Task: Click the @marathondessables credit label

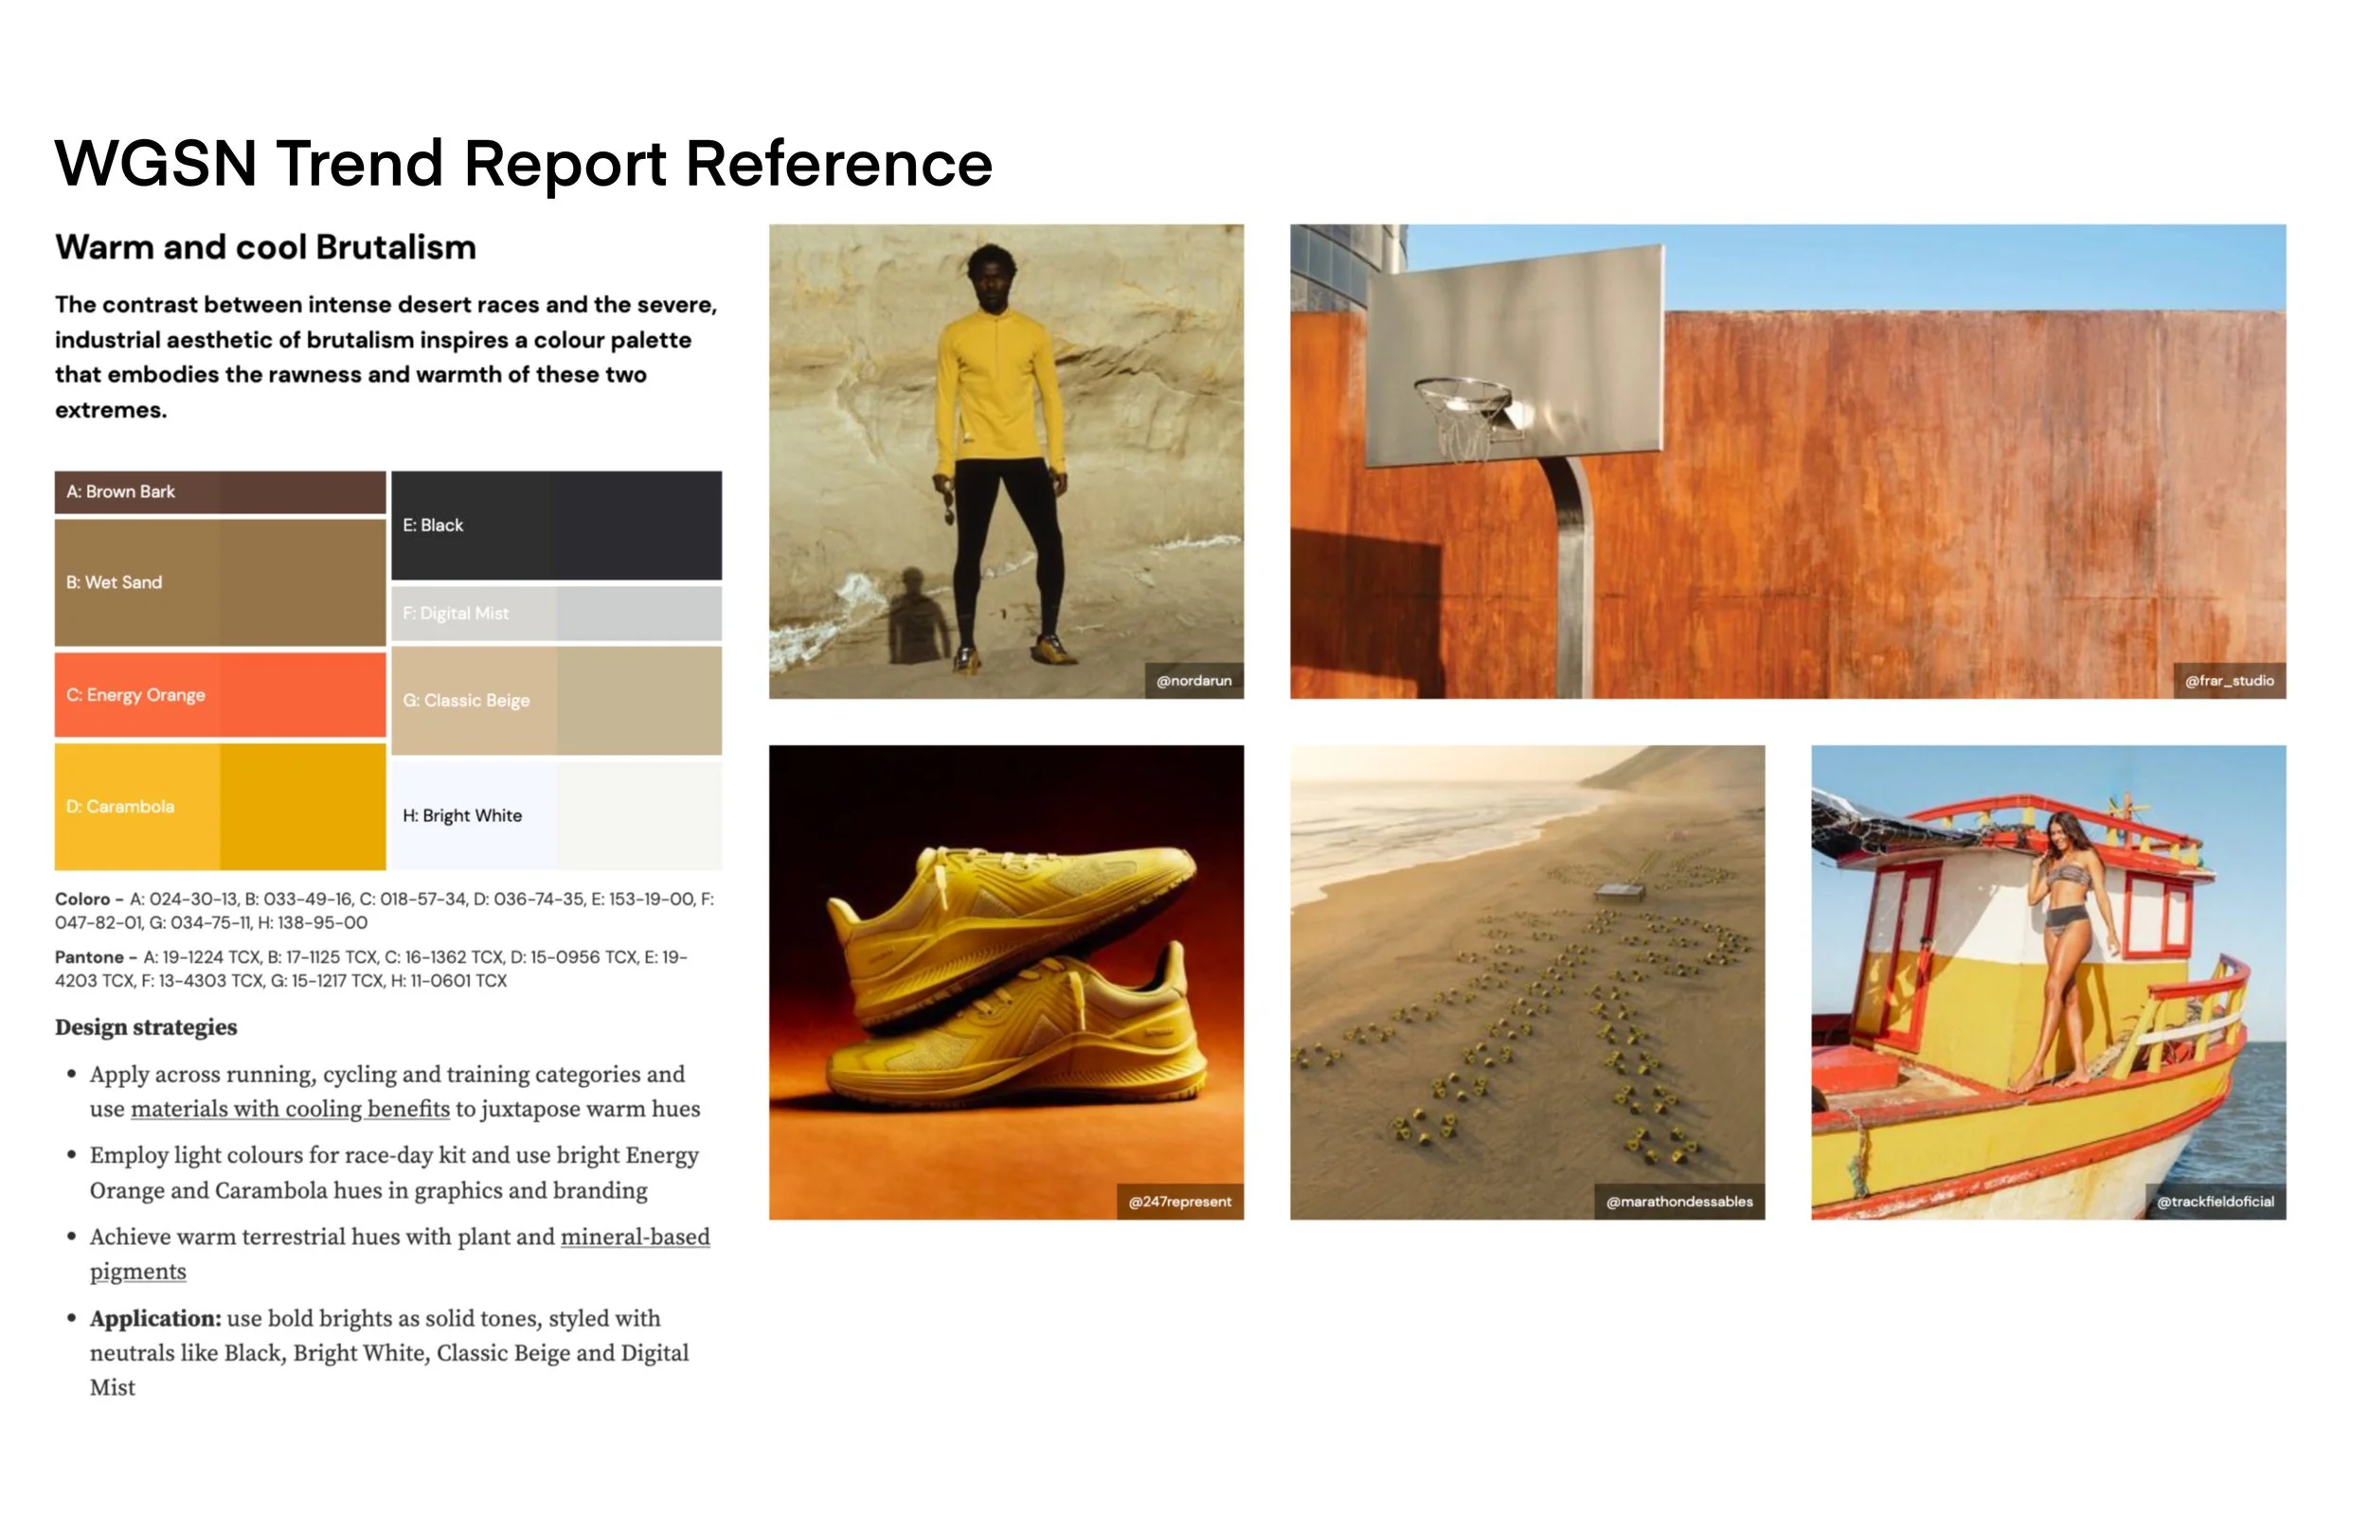Action: [1678, 1202]
